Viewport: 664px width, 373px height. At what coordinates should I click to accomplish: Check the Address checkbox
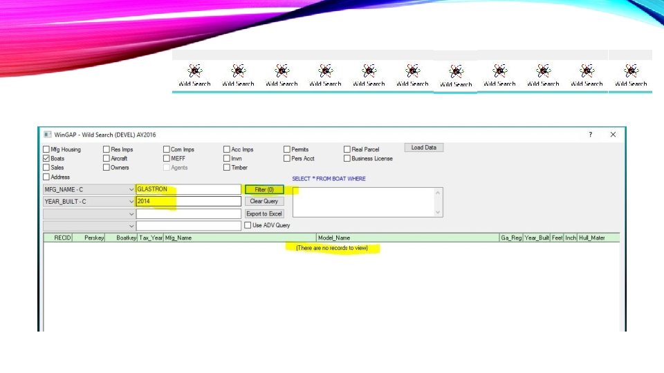(x=46, y=177)
